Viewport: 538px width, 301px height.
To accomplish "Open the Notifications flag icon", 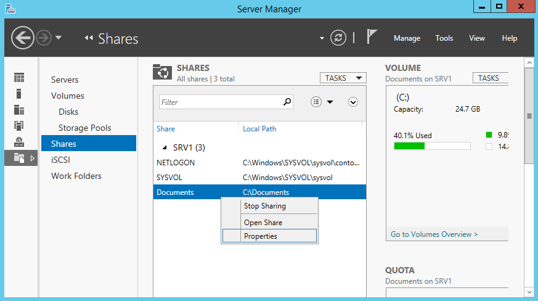I will pyautogui.click(x=372, y=37).
